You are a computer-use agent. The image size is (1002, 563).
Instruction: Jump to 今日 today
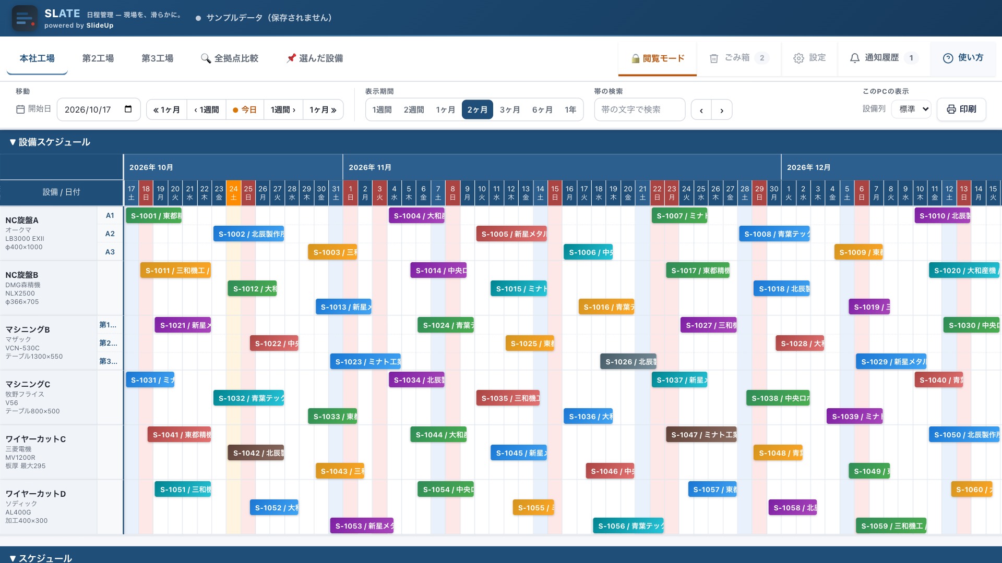[x=245, y=109]
